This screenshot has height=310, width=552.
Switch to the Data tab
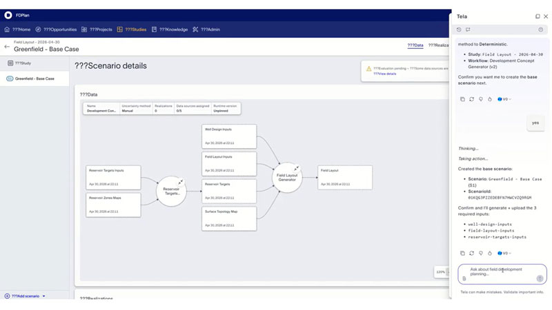415,45
